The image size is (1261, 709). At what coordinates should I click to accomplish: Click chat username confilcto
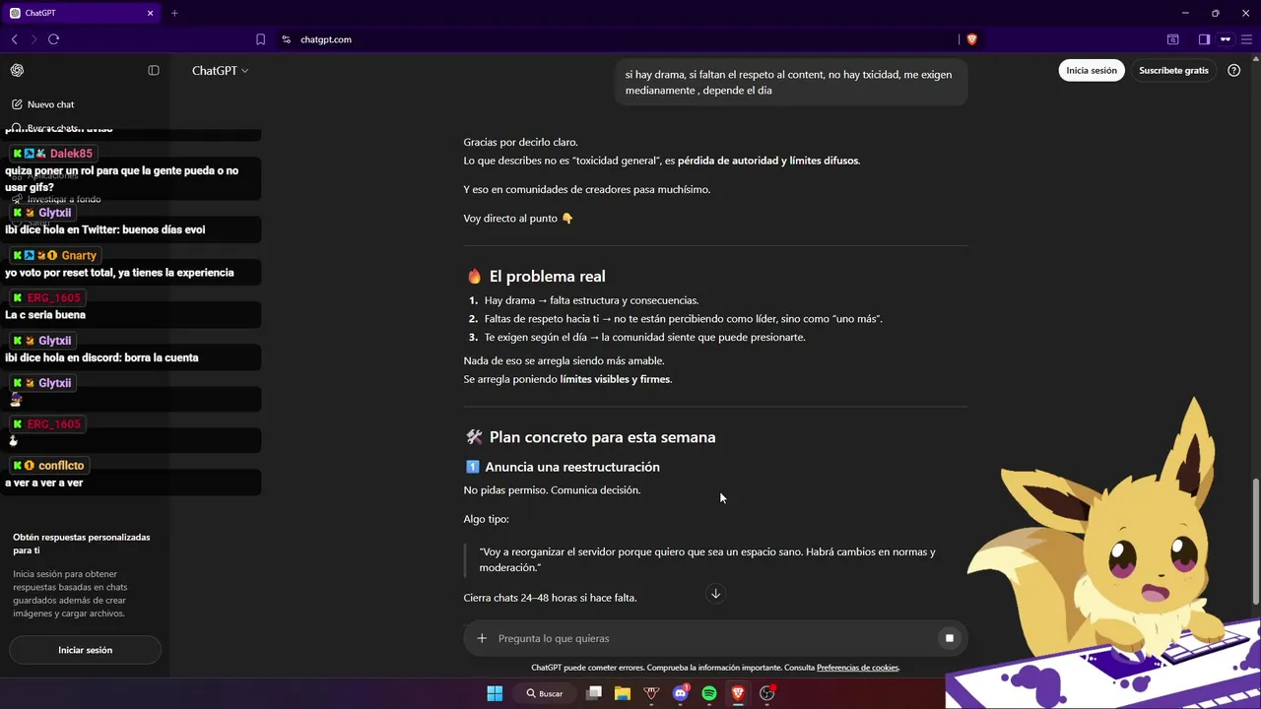point(61,466)
